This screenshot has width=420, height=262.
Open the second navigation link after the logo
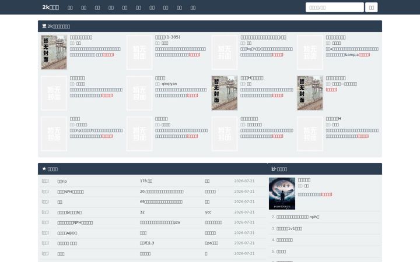point(84,8)
